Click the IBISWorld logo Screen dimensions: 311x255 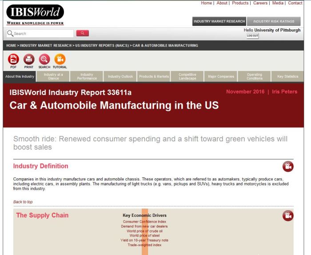pyautogui.click(x=35, y=15)
